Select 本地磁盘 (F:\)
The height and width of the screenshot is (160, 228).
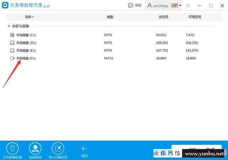click(26, 58)
